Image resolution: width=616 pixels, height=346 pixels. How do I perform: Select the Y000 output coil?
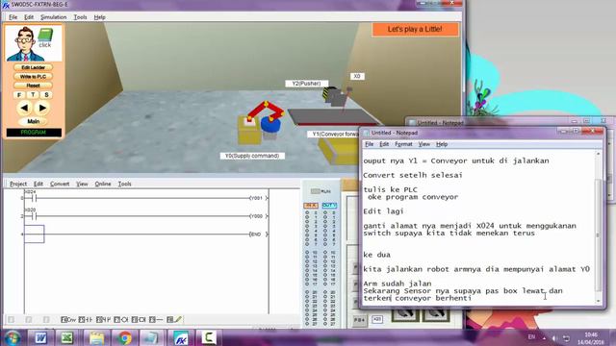click(x=258, y=216)
